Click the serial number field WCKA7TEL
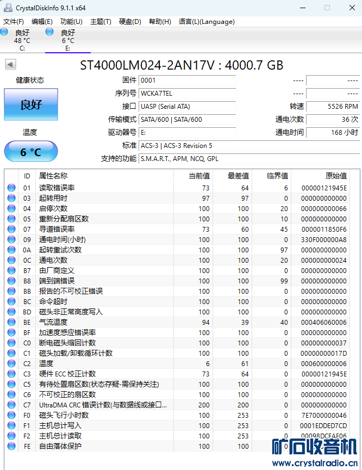 point(188,94)
